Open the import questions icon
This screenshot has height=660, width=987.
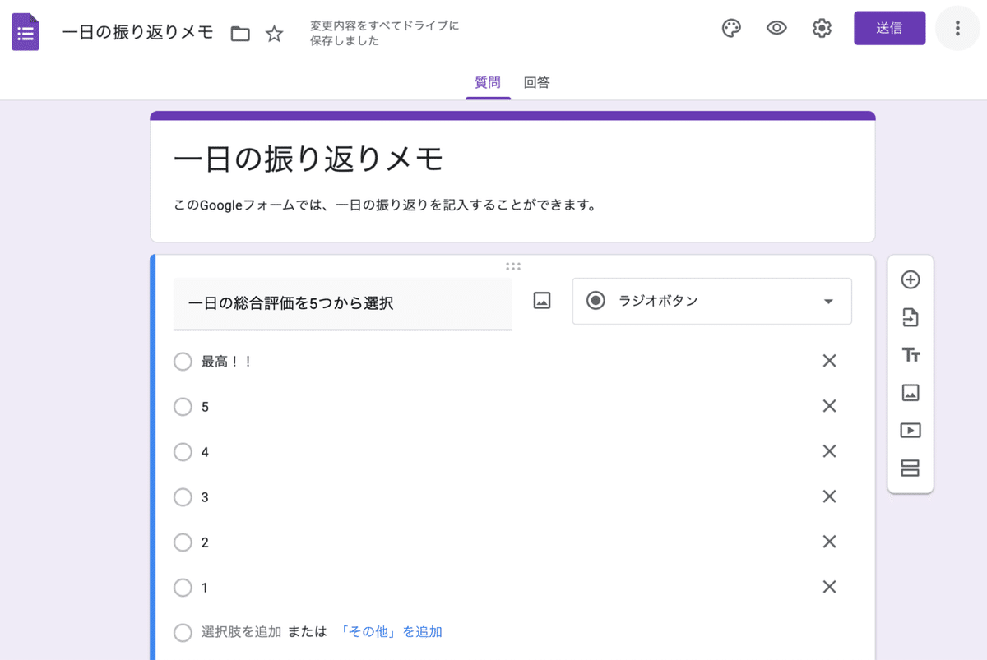pos(910,317)
